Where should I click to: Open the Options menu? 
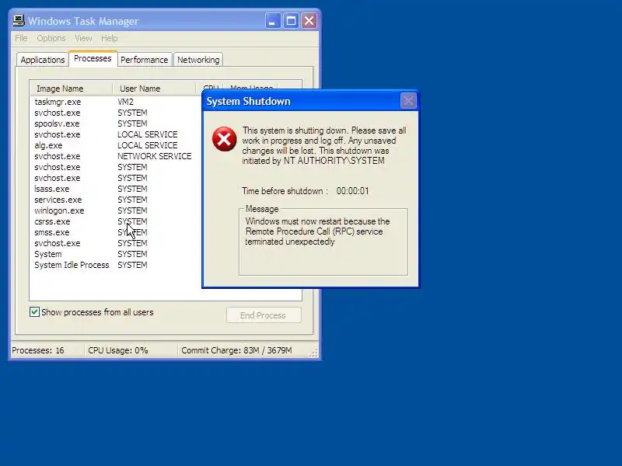point(51,38)
